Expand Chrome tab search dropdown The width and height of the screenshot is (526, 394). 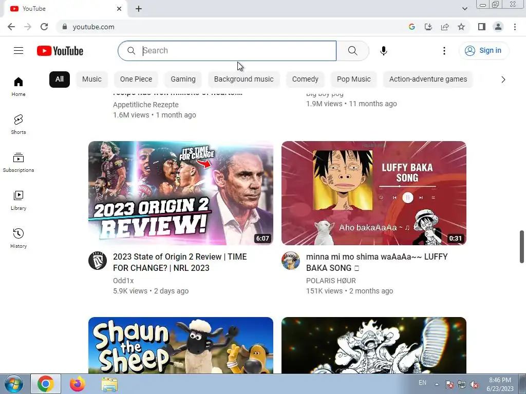pyautogui.click(x=464, y=9)
